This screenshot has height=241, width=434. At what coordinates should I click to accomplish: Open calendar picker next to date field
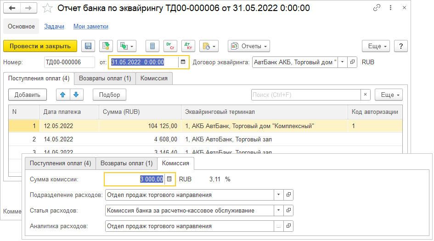click(x=183, y=62)
